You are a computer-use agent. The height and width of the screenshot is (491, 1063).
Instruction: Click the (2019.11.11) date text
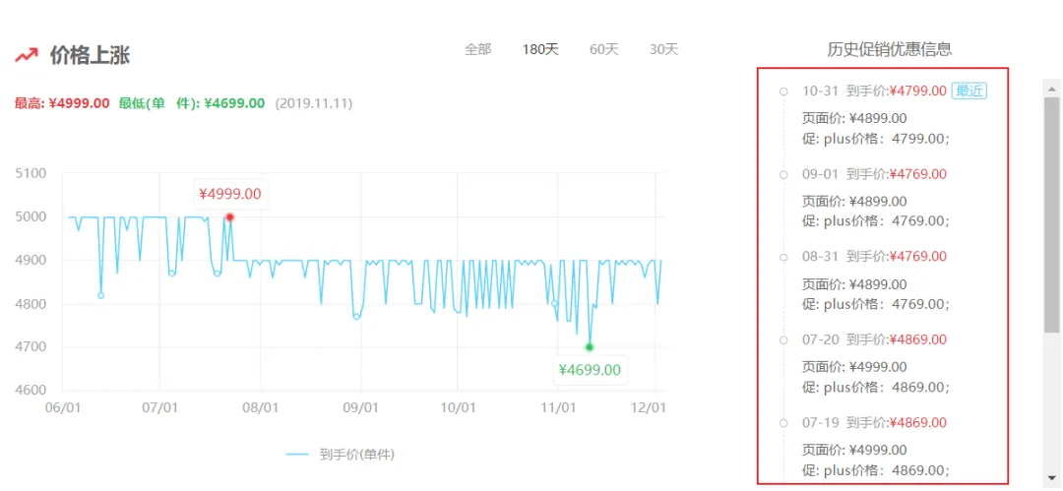pos(313,103)
